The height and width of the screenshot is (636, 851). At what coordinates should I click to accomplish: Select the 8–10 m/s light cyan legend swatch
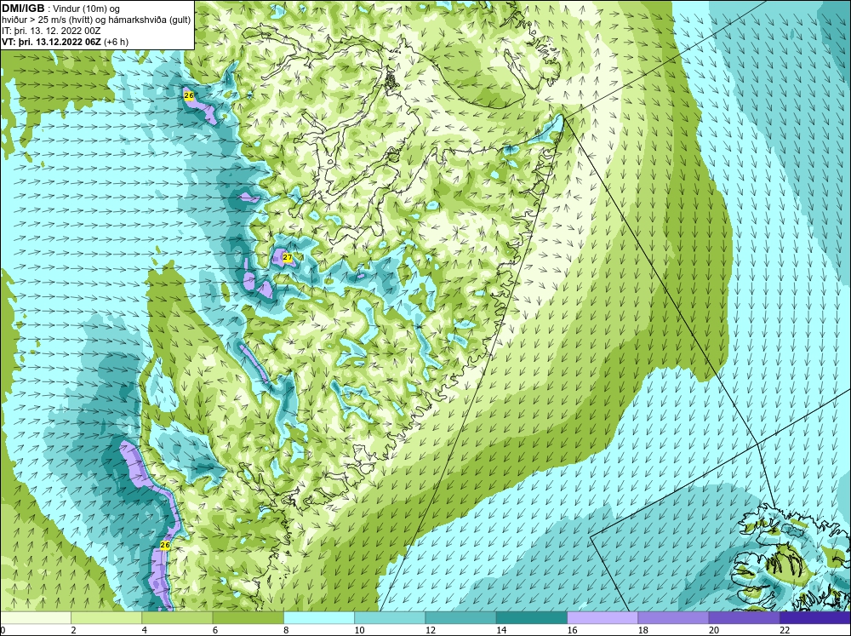pyautogui.click(x=319, y=617)
